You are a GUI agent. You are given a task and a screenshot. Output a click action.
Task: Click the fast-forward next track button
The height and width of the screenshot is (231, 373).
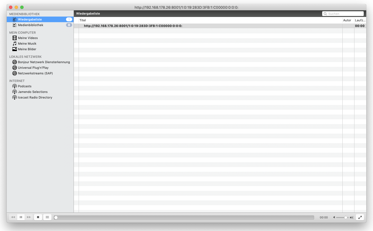[x=29, y=217]
